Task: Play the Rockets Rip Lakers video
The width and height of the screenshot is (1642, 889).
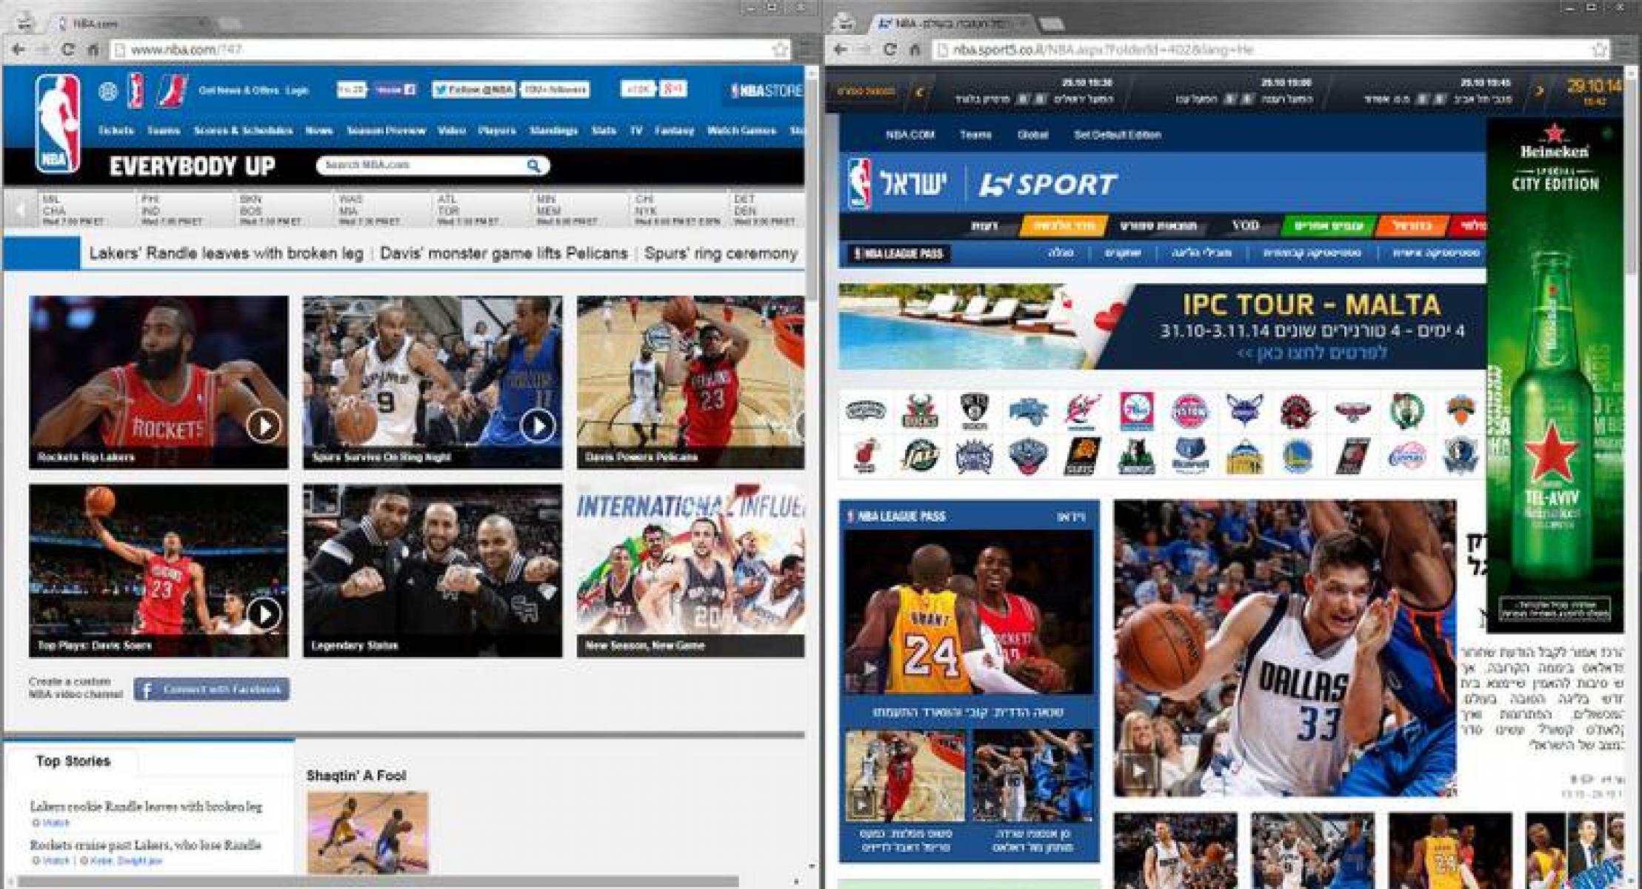Action: (x=264, y=425)
